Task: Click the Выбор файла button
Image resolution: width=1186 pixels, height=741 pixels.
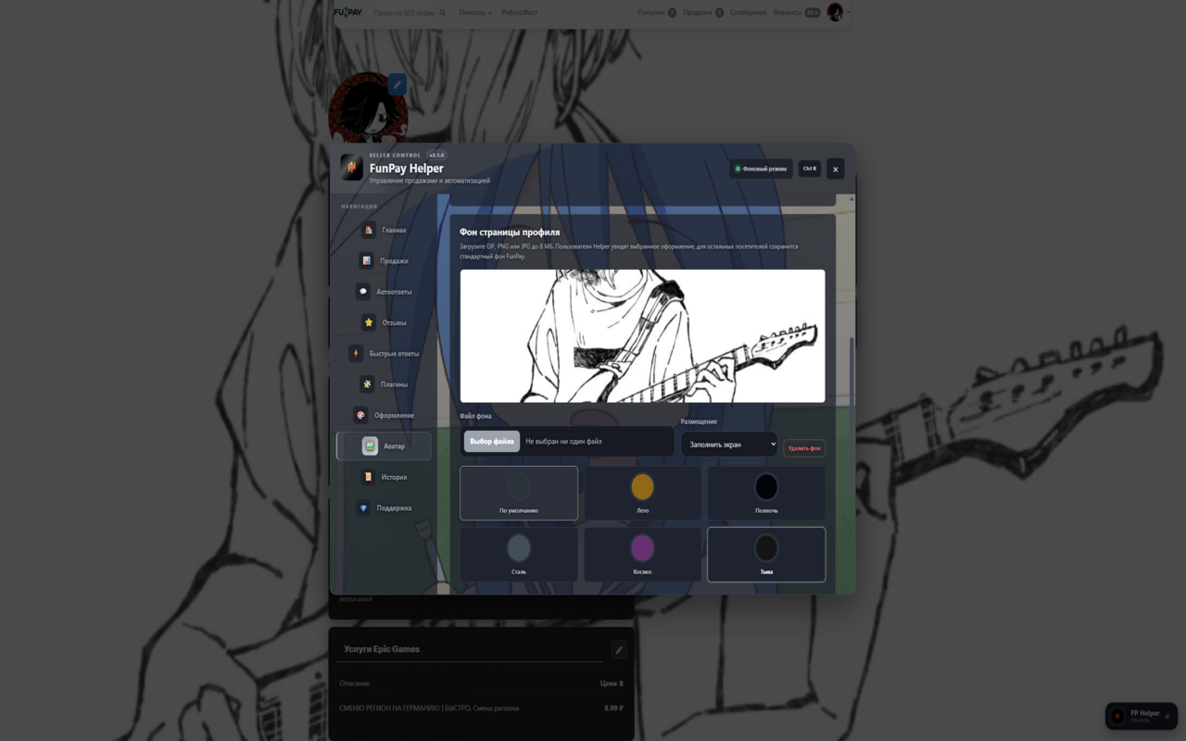Action: tap(492, 442)
